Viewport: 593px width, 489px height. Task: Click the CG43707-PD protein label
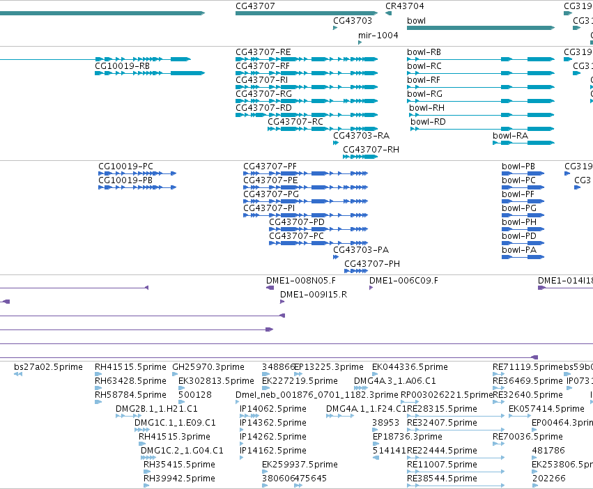(x=297, y=222)
